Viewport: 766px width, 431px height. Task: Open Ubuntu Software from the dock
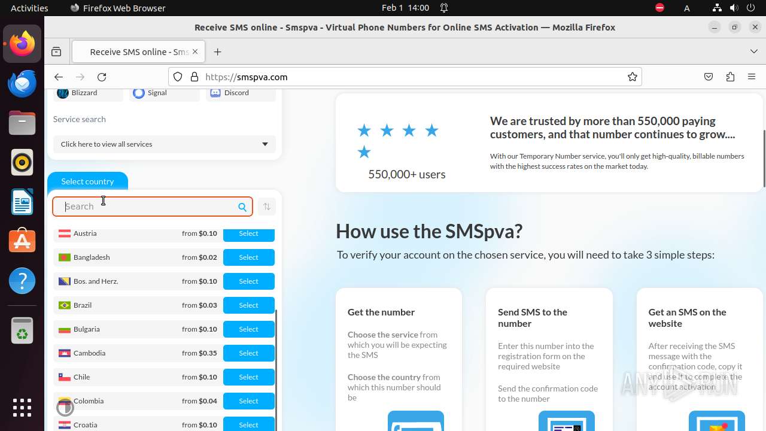tap(22, 241)
